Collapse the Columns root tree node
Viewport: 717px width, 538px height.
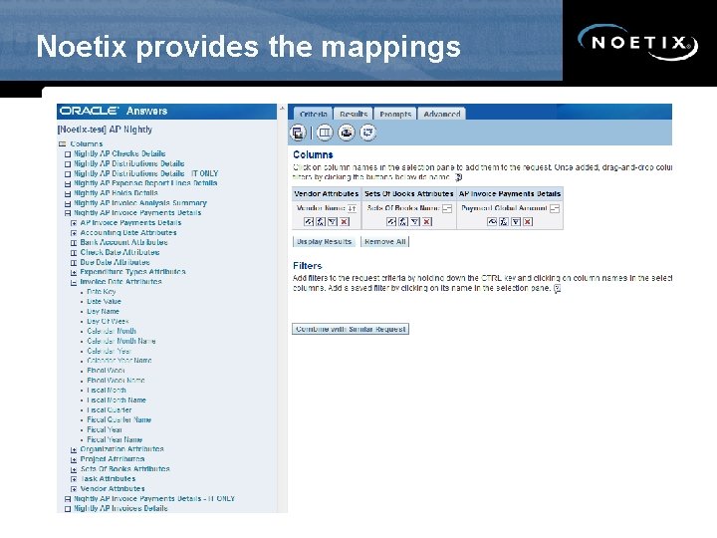pyautogui.click(x=63, y=144)
